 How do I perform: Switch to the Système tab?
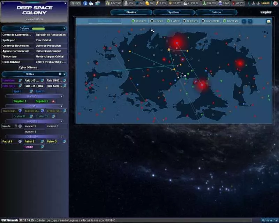point(174,11)
